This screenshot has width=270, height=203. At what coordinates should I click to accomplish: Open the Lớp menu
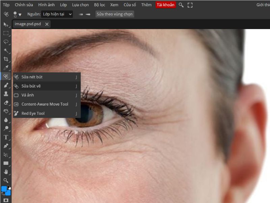pos(63,5)
